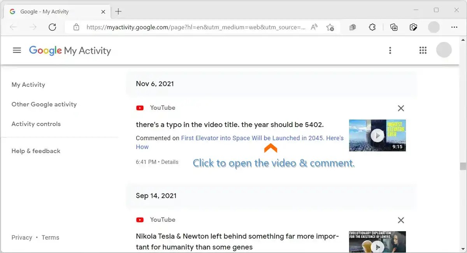The height and width of the screenshot is (253, 467).
Task: Open the My Activity overflow menu
Action: [x=390, y=50]
